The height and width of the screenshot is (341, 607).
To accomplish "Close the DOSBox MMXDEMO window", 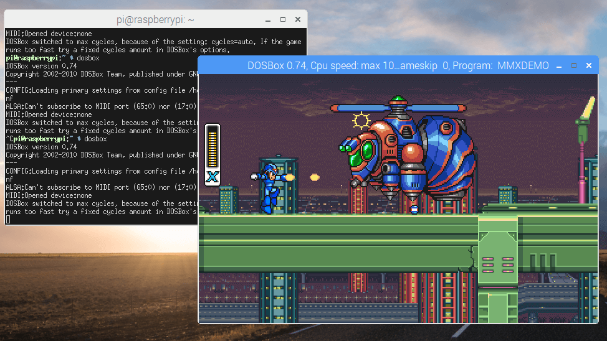I will click(x=589, y=65).
